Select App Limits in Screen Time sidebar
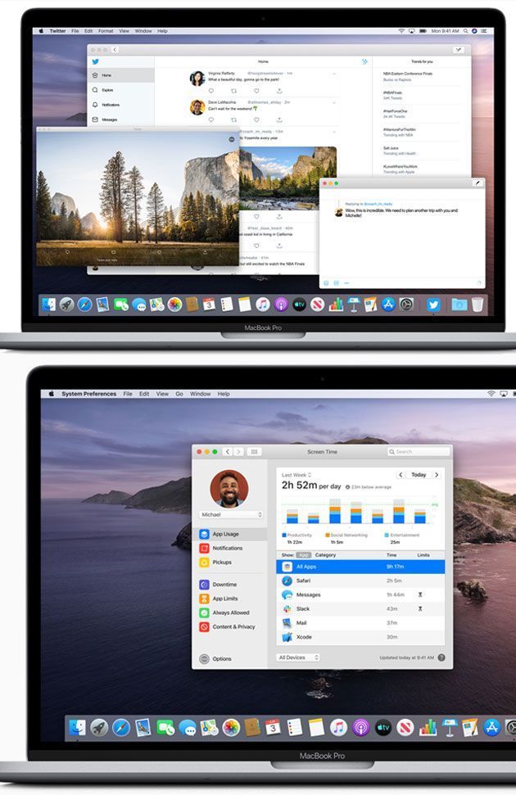Screen dimensions: 516x795 tap(225, 599)
